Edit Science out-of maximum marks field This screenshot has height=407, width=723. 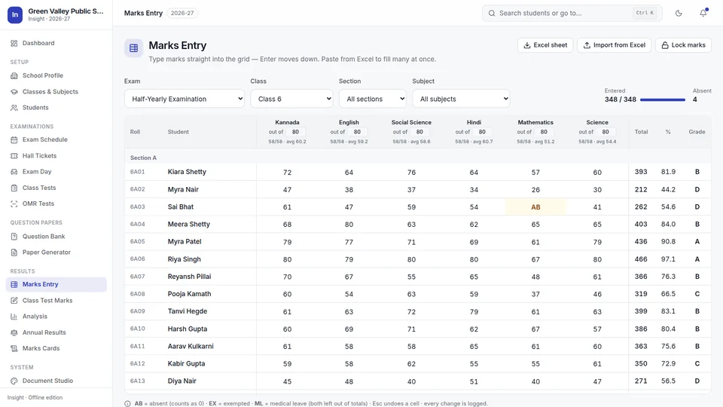point(606,132)
